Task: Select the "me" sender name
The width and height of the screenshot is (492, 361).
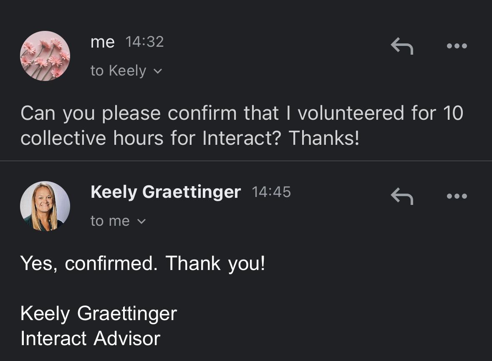Action: coord(102,42)
